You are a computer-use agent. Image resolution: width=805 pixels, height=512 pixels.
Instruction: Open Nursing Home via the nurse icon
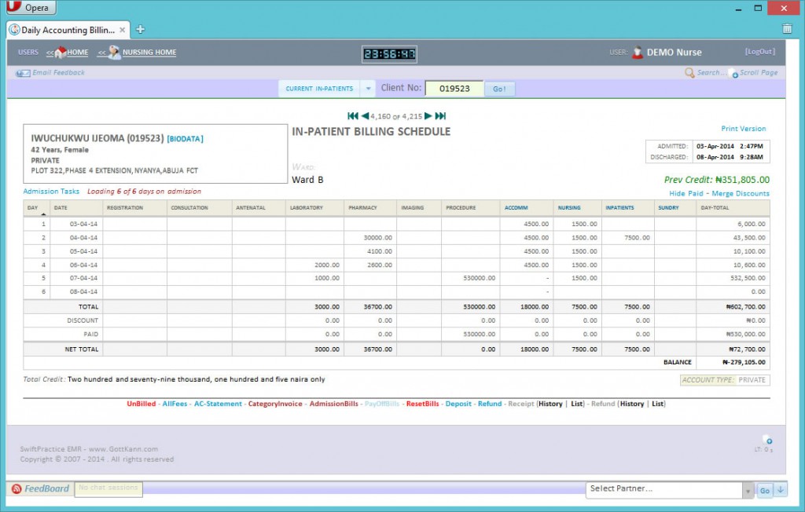pos(115,53)
